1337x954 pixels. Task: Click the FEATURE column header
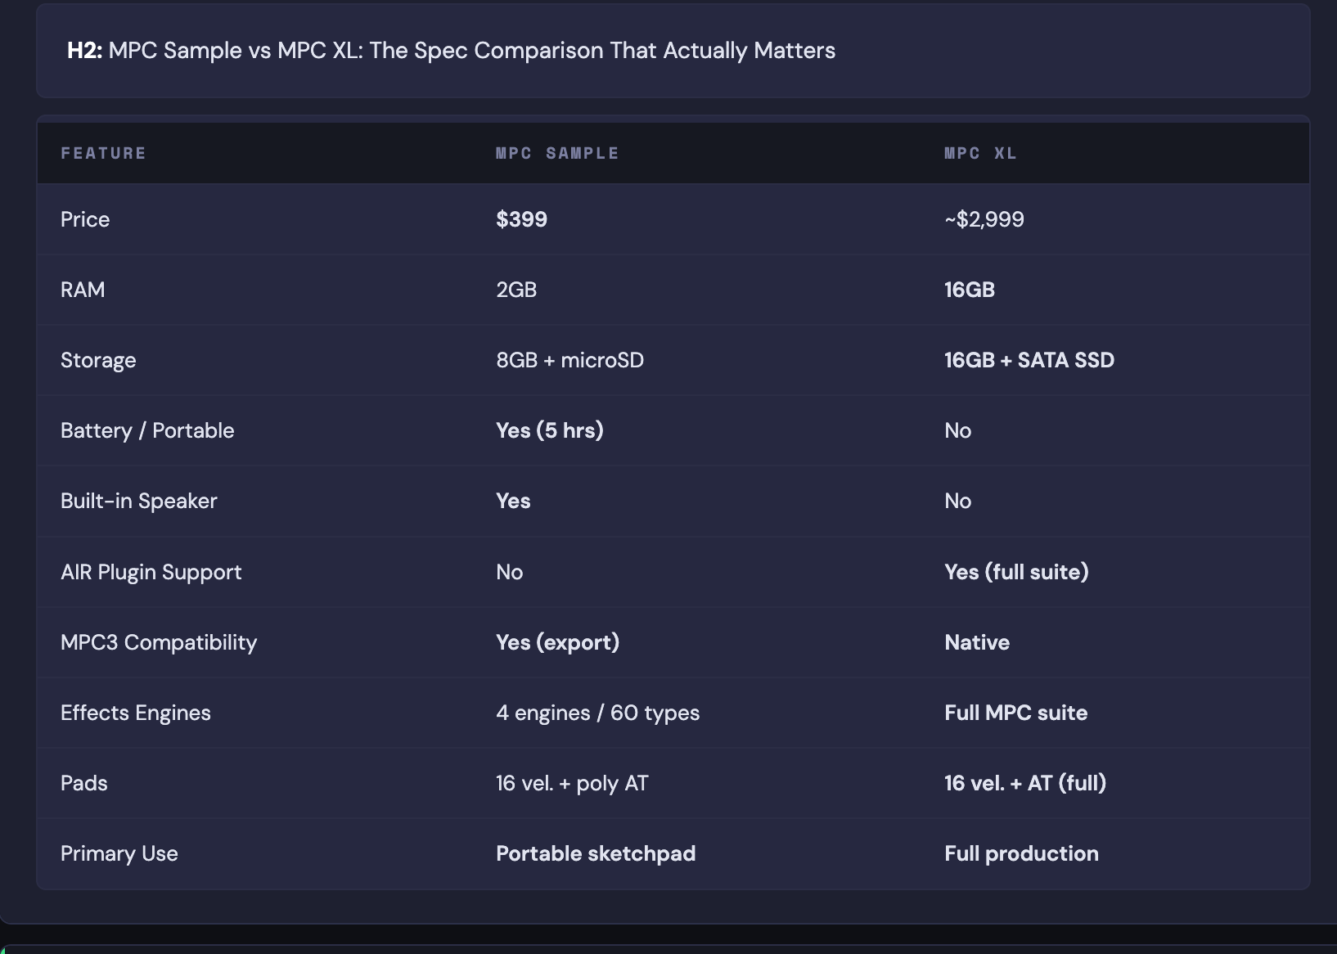coord(103,154)
